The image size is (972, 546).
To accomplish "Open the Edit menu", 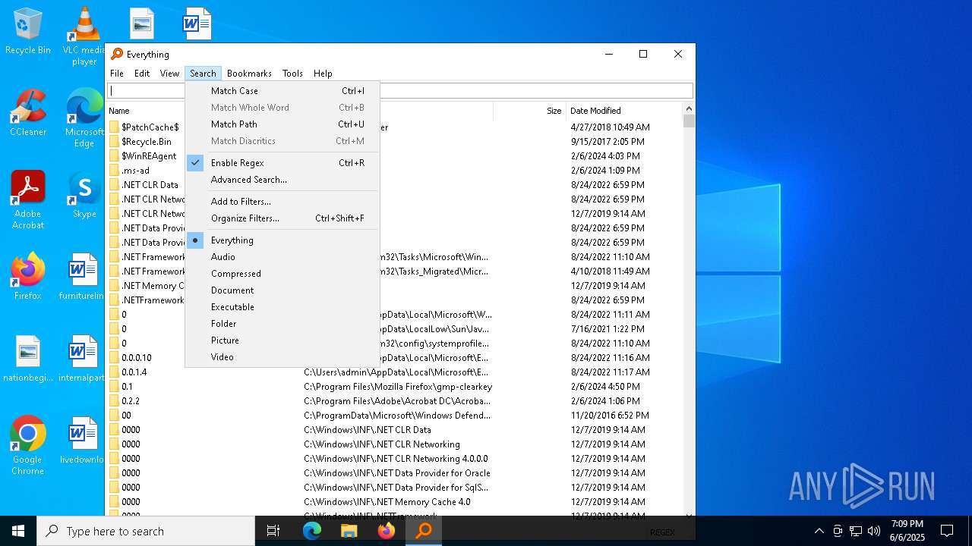I will [142, 74].
